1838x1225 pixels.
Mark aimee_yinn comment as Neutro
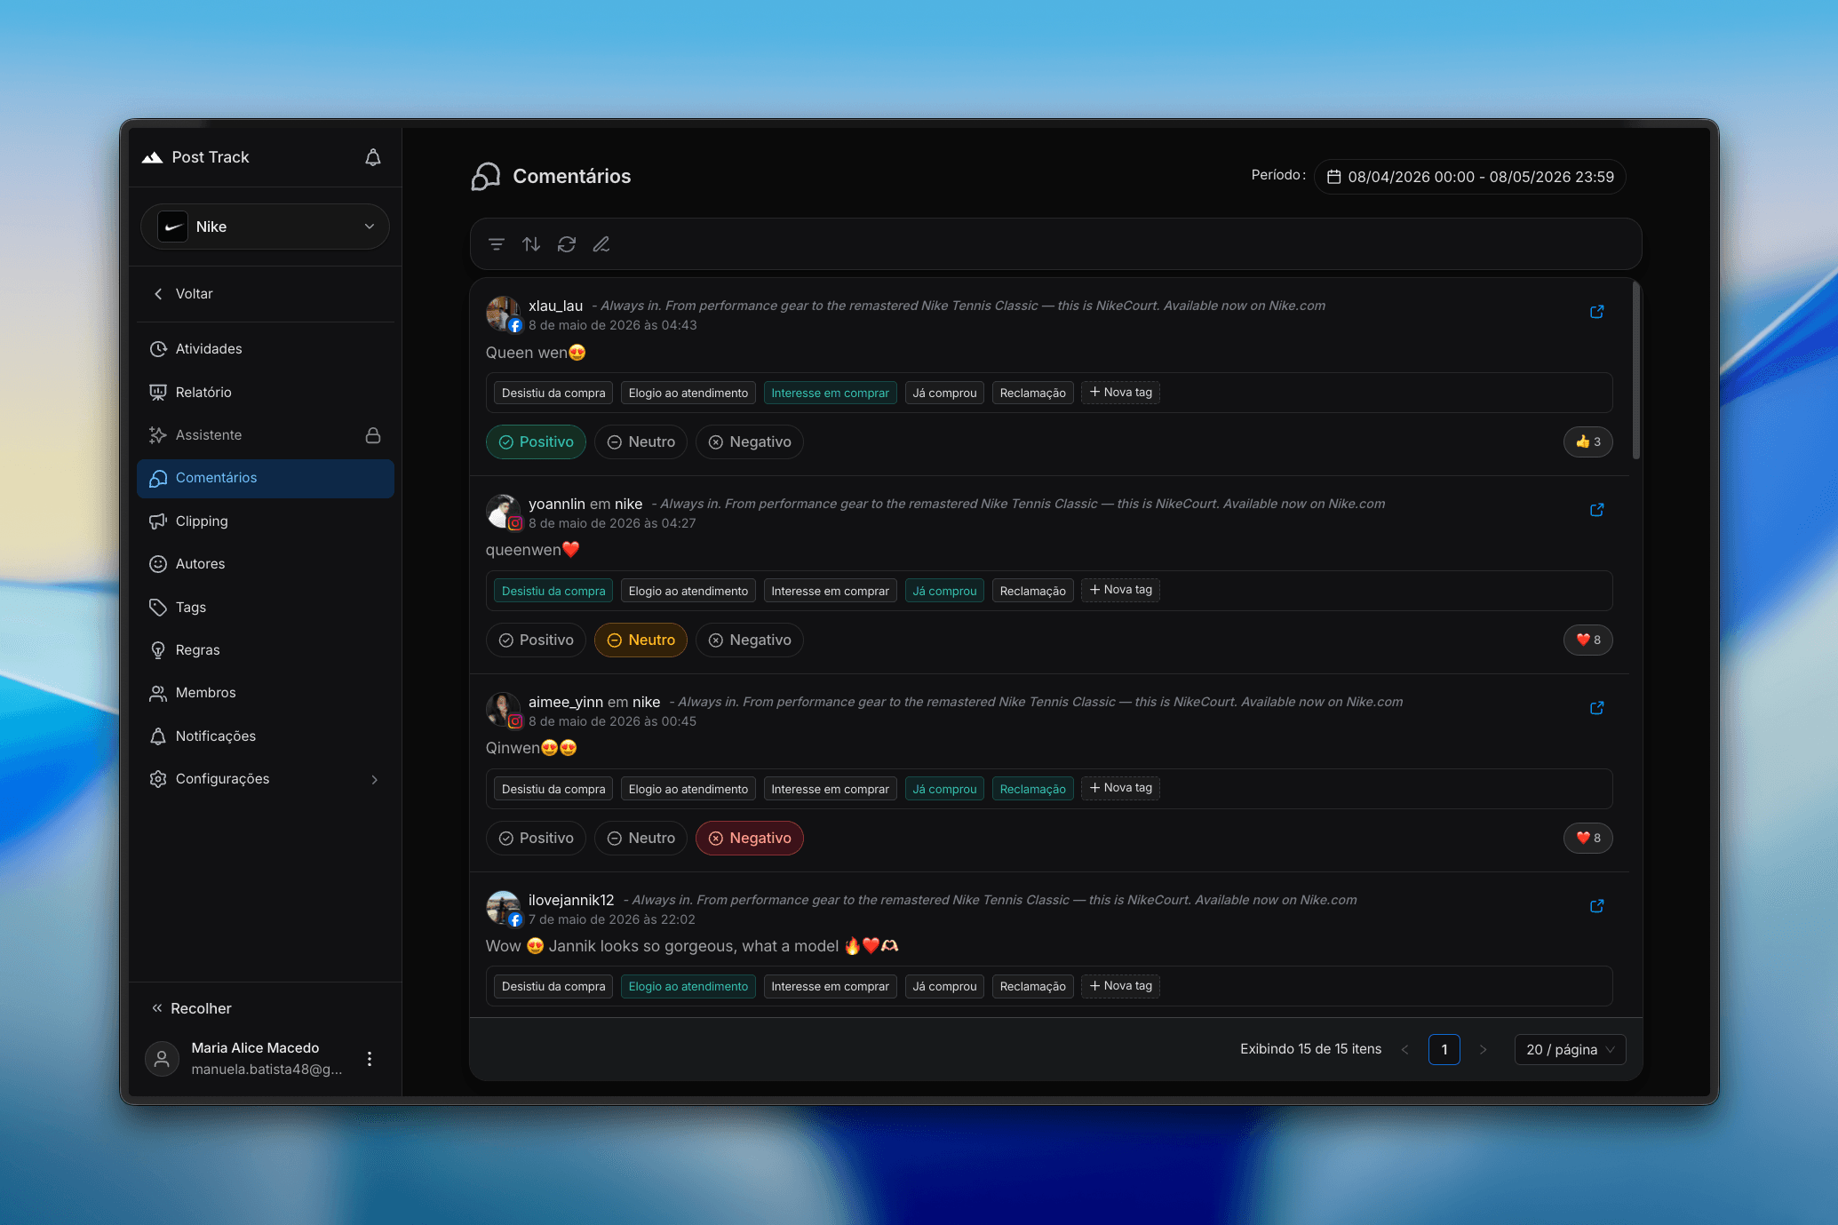point(641,839)
